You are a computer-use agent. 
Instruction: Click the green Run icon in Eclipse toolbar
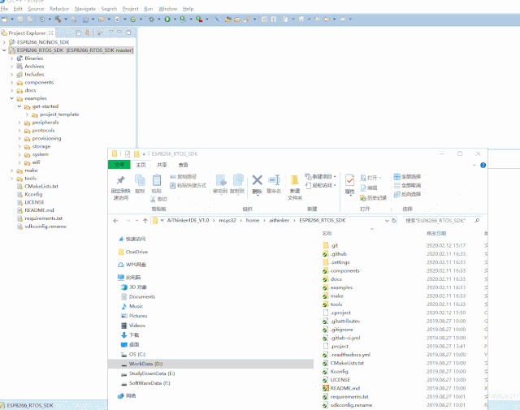167,19
